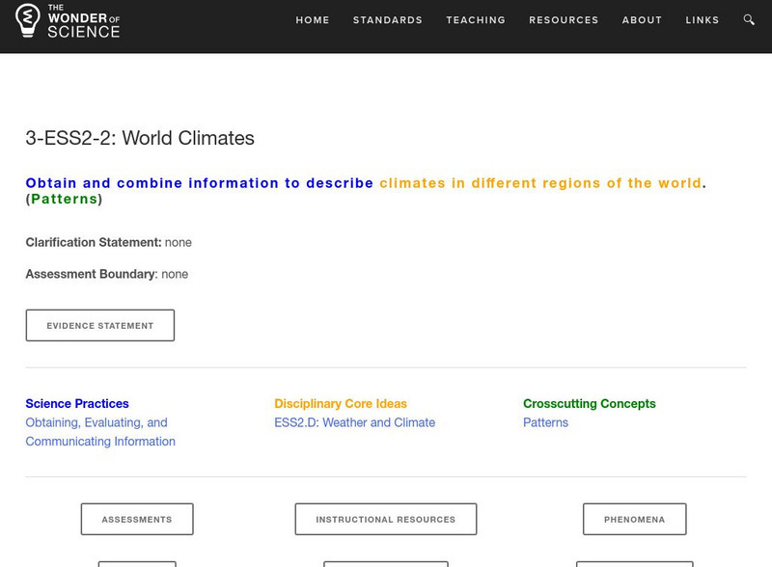Click the 3-ESS2-2: World Climates heading
The image size is (772, 567).
point(140,138)
